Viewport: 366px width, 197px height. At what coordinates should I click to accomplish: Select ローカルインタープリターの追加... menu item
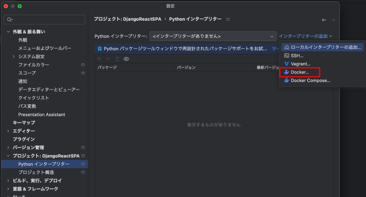tap(322, 48)
